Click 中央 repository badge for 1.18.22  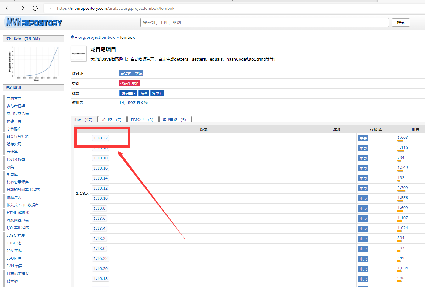[x=363, y=138]
